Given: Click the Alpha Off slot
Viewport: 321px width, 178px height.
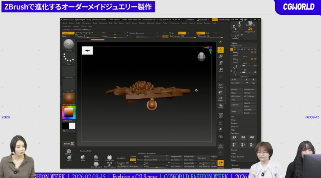Looking at the screenshot, I should (x=69, y=71).
